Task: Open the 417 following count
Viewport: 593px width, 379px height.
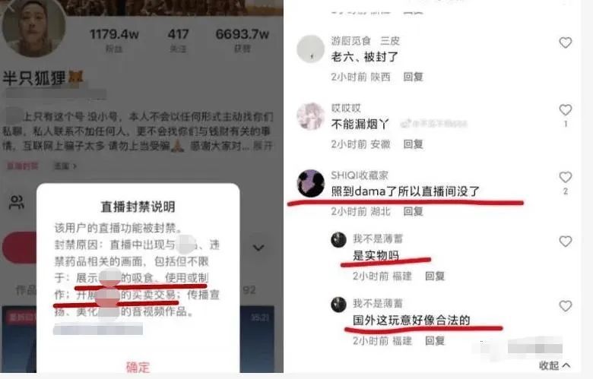Action: pyautogui.click(x=178, y=39)
